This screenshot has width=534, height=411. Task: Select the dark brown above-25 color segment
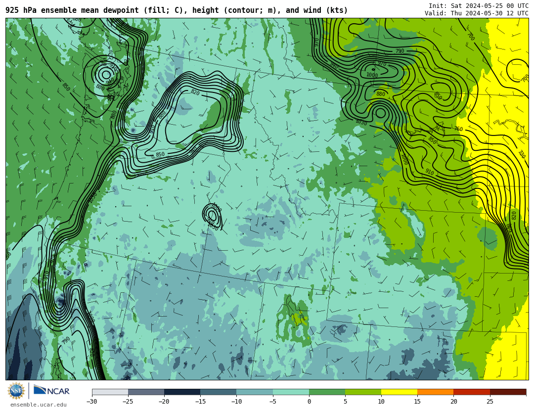pos(508,392)
